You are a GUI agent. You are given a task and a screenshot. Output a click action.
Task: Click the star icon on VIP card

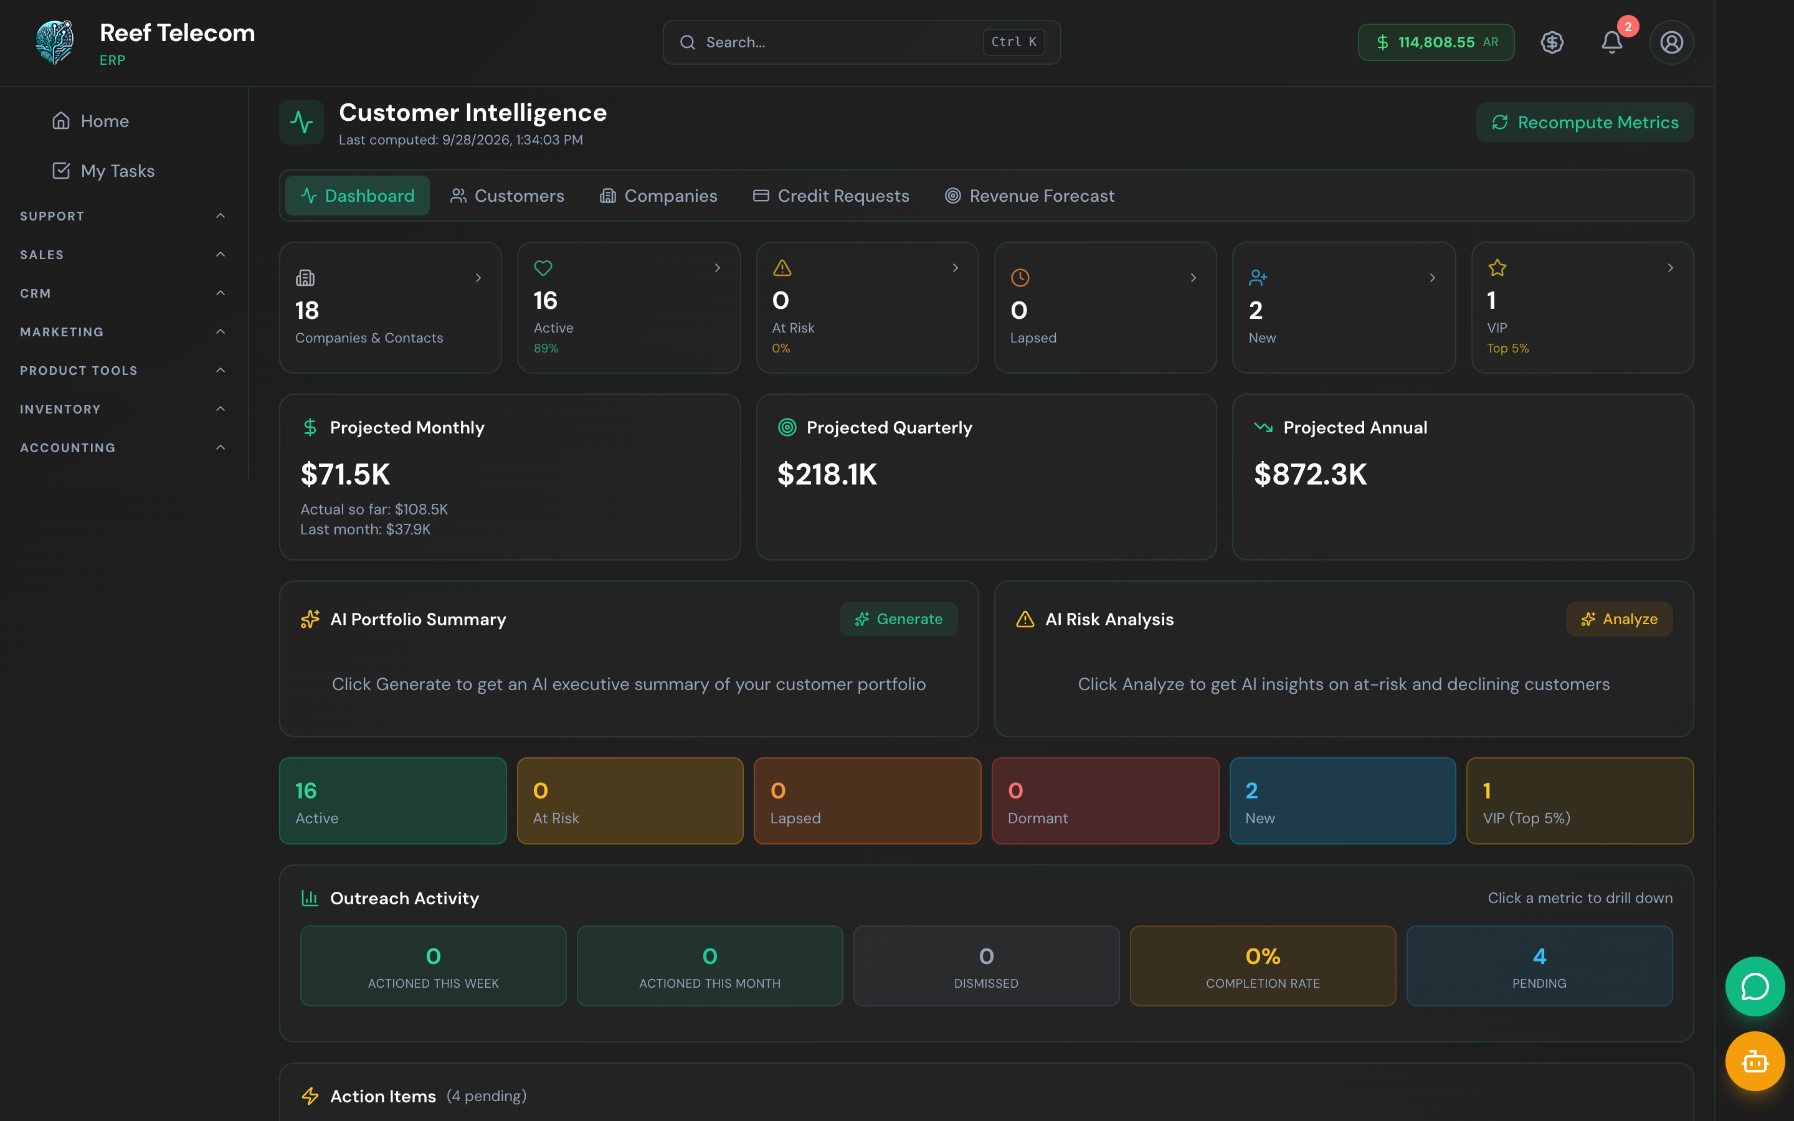[x=1497, y=268]
